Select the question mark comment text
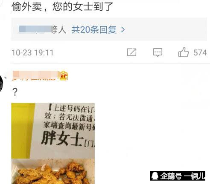Image resolution: width=210 pixels, height=184 pixels. coord(15,92)
